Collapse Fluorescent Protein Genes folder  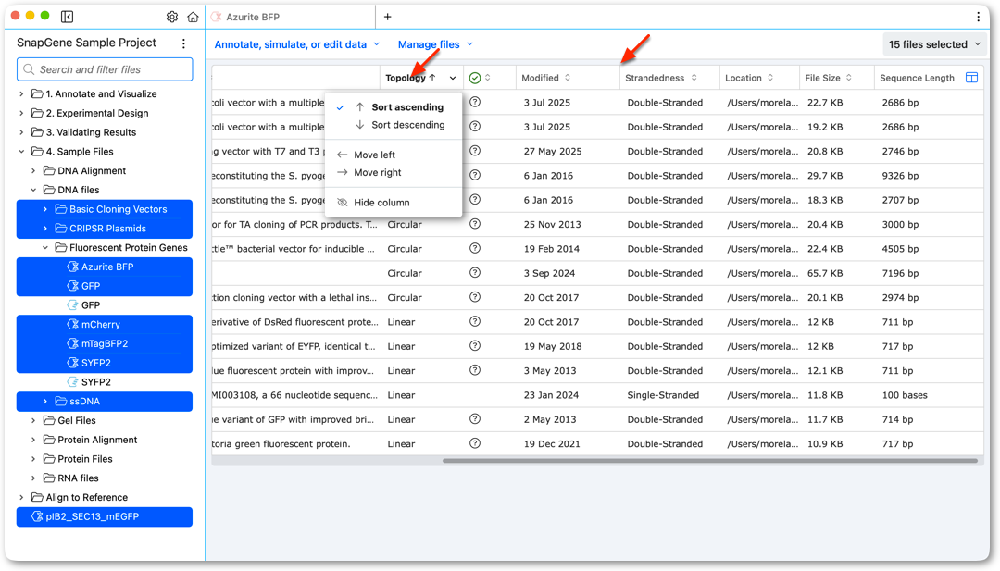pyautogui.click(x=45, y=247)
